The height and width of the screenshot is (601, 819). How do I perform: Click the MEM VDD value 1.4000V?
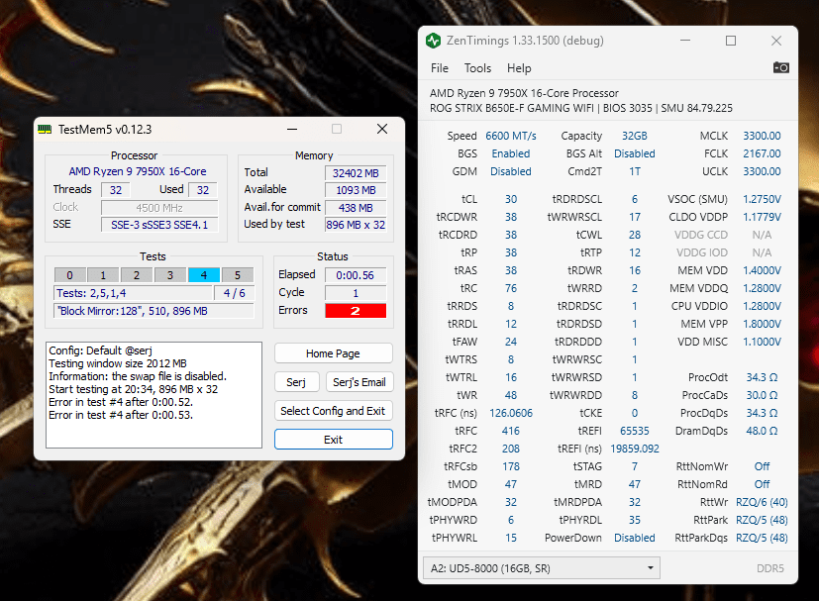click(x=762, y=270)
